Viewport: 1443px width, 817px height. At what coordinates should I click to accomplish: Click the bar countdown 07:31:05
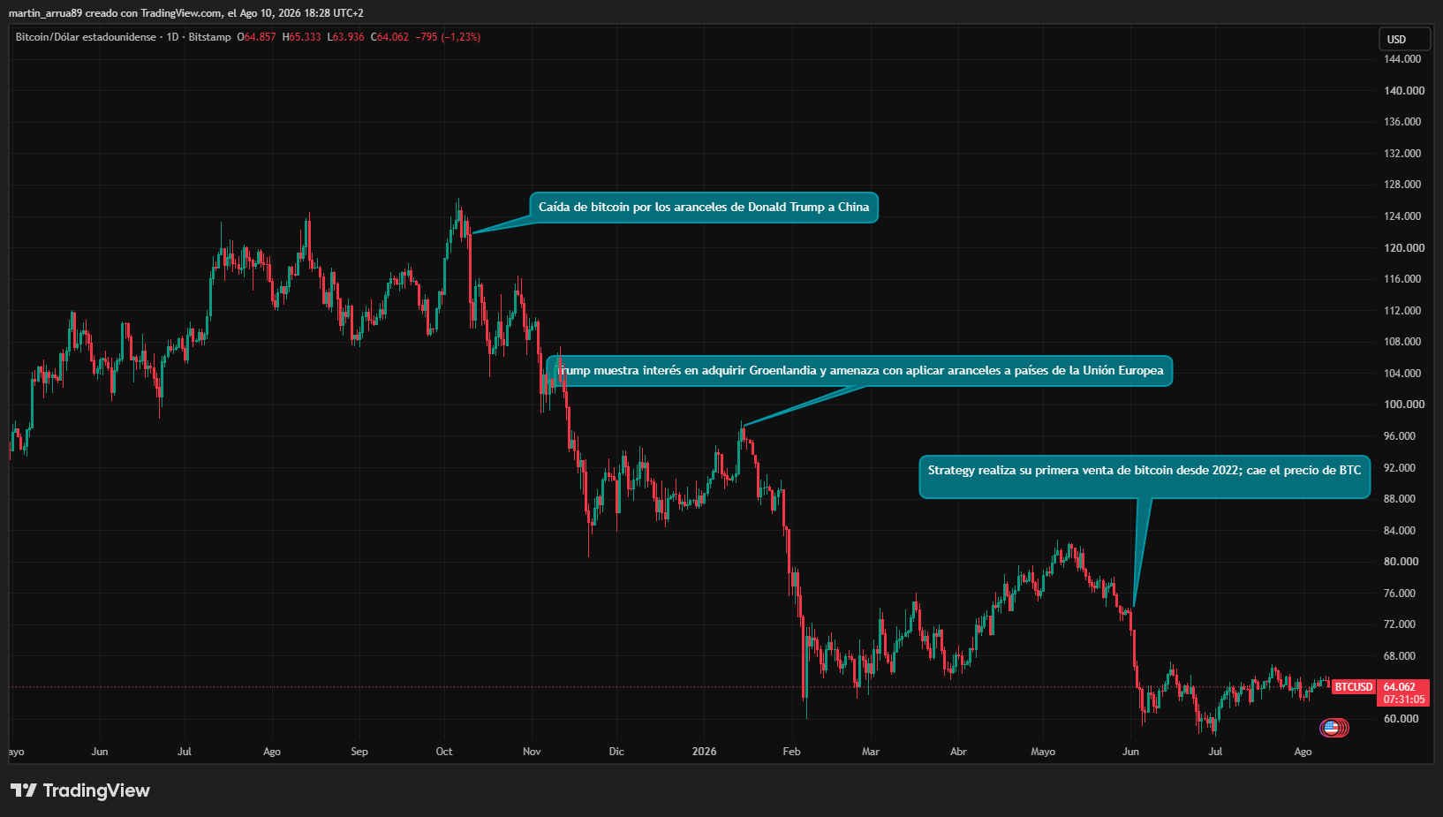[1403, 700]
